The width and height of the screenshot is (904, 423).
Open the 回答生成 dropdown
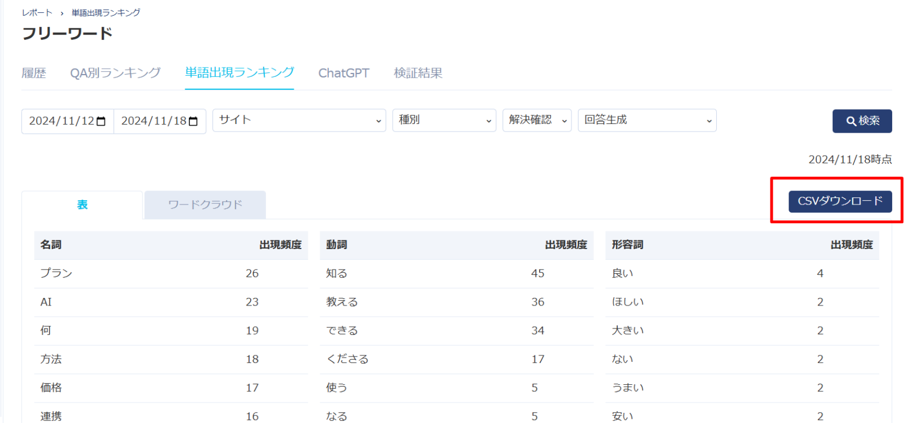coord(647,120)
